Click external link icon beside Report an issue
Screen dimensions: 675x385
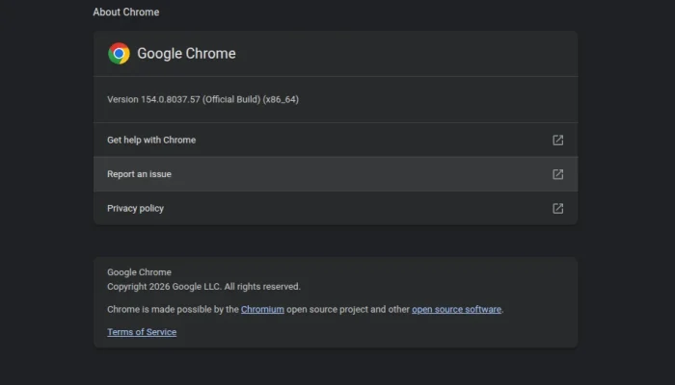coord(558,174)
